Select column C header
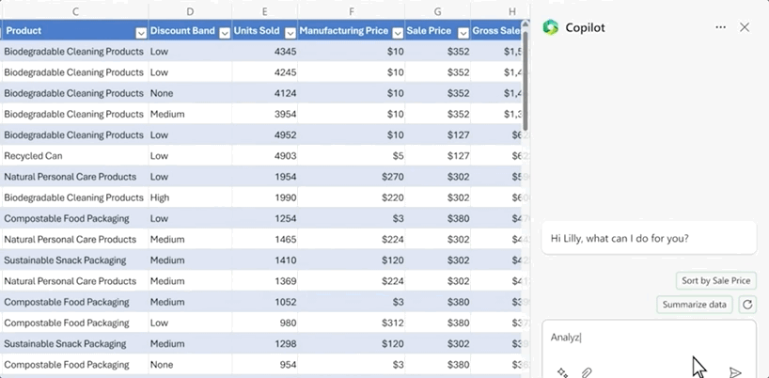This screenshot has width=769, height=378. [x=74, y=11]
